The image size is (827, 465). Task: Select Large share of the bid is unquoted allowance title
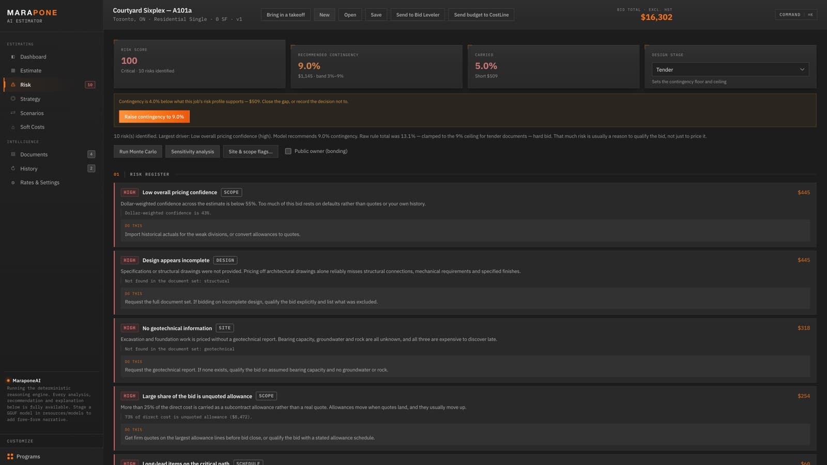(197, 396)
